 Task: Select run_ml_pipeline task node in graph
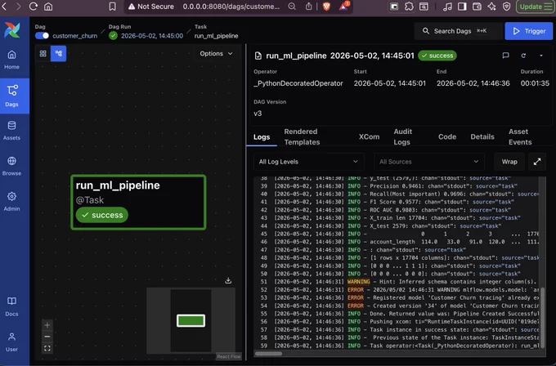point(138,202)
